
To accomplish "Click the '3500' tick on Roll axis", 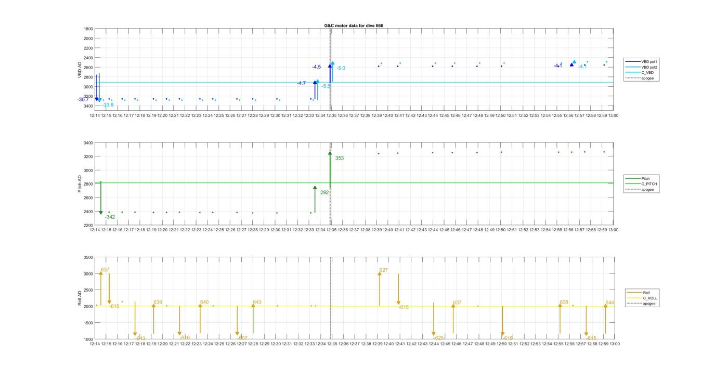I will [88, 257].
